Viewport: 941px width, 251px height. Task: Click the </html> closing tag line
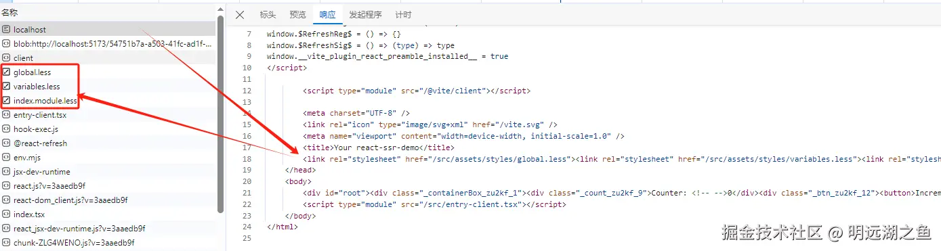pyautogui.click(x=283, y=227)
